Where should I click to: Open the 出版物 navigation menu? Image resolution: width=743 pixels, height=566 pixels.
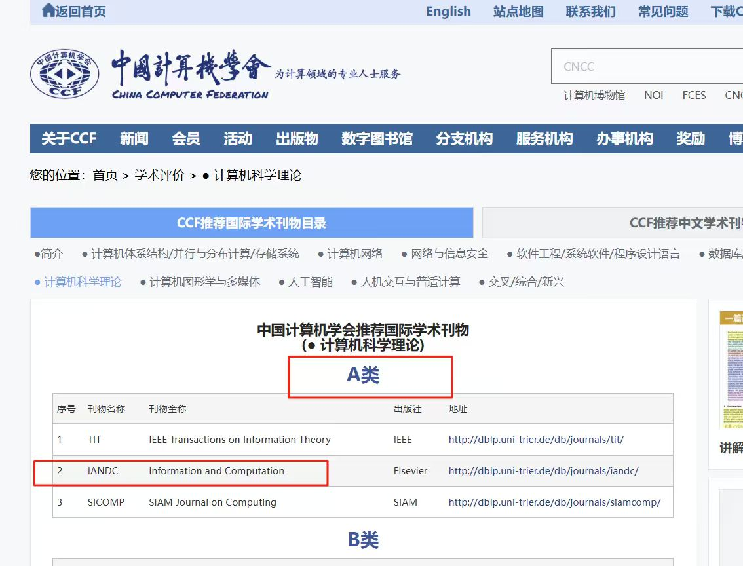(x=297, y=139)
